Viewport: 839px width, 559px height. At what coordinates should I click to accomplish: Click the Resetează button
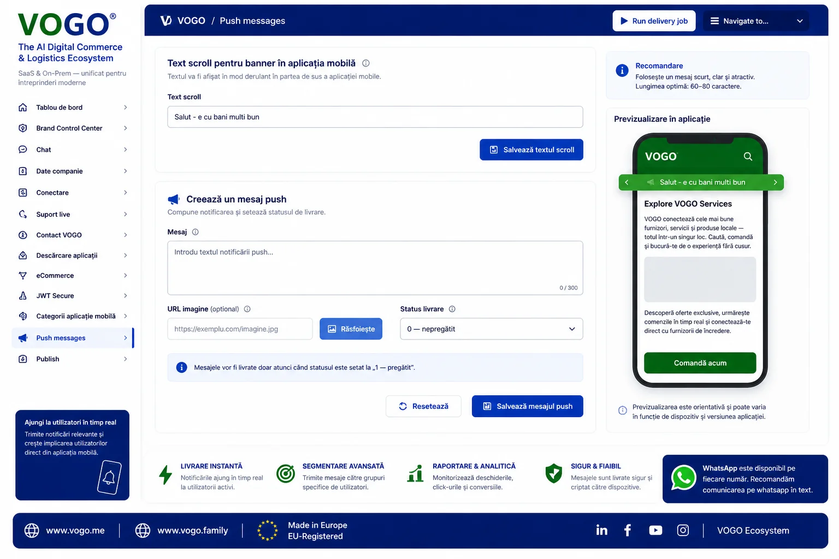(x=423, y=406)
